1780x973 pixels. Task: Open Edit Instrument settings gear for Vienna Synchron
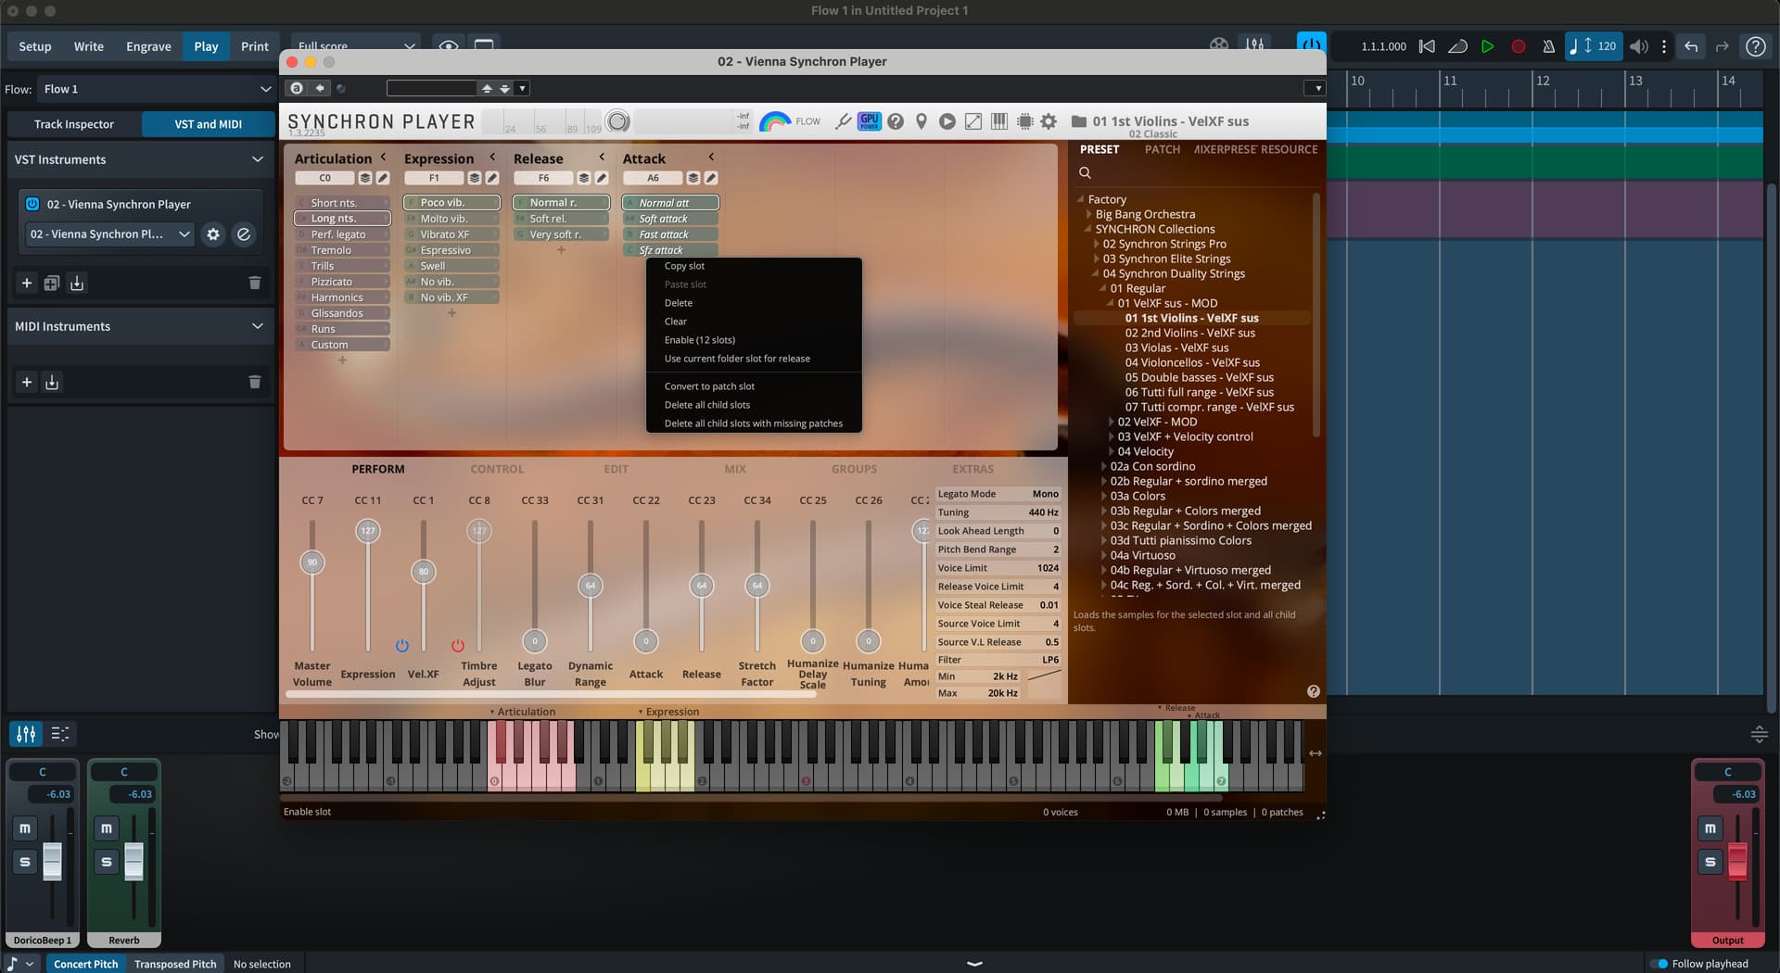[213, 234]
